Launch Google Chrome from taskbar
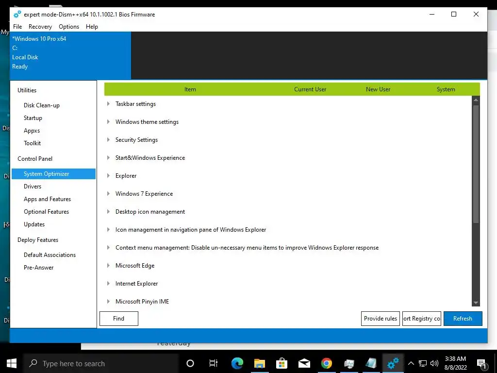Viewport: 497px width, 373px height. point(327,363)
